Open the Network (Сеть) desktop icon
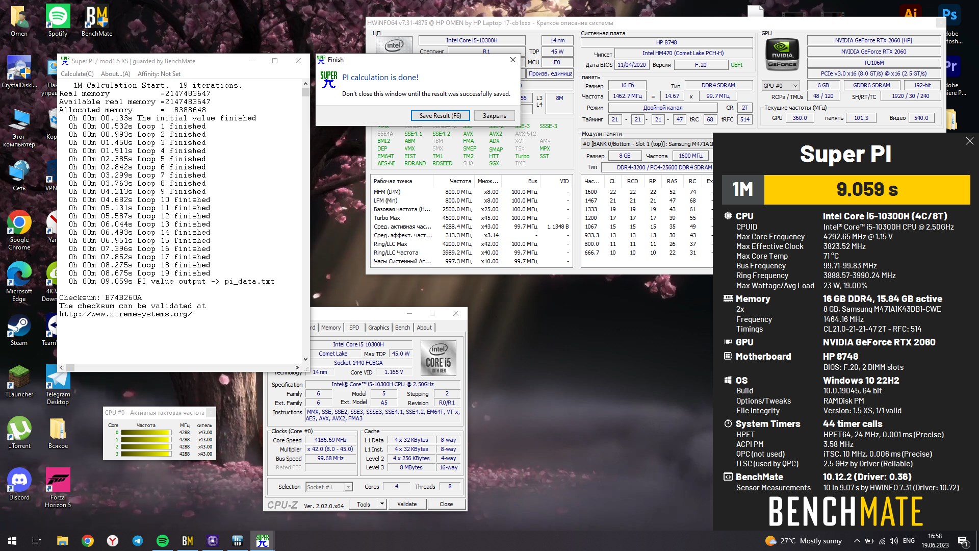Screen dimensions: 979x551 tap(19, 176)
